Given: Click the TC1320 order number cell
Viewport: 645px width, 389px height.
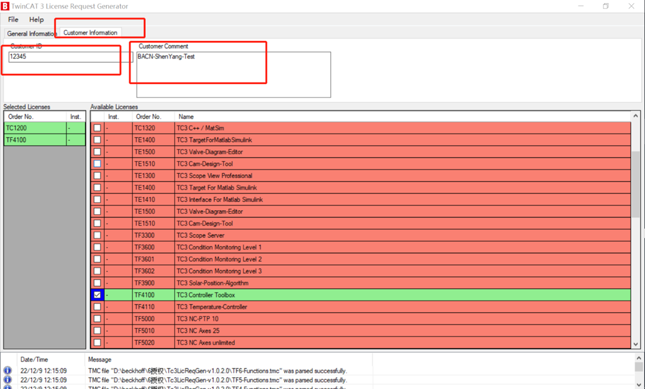Looking at the screenshot, I should (x=154, y=128).
